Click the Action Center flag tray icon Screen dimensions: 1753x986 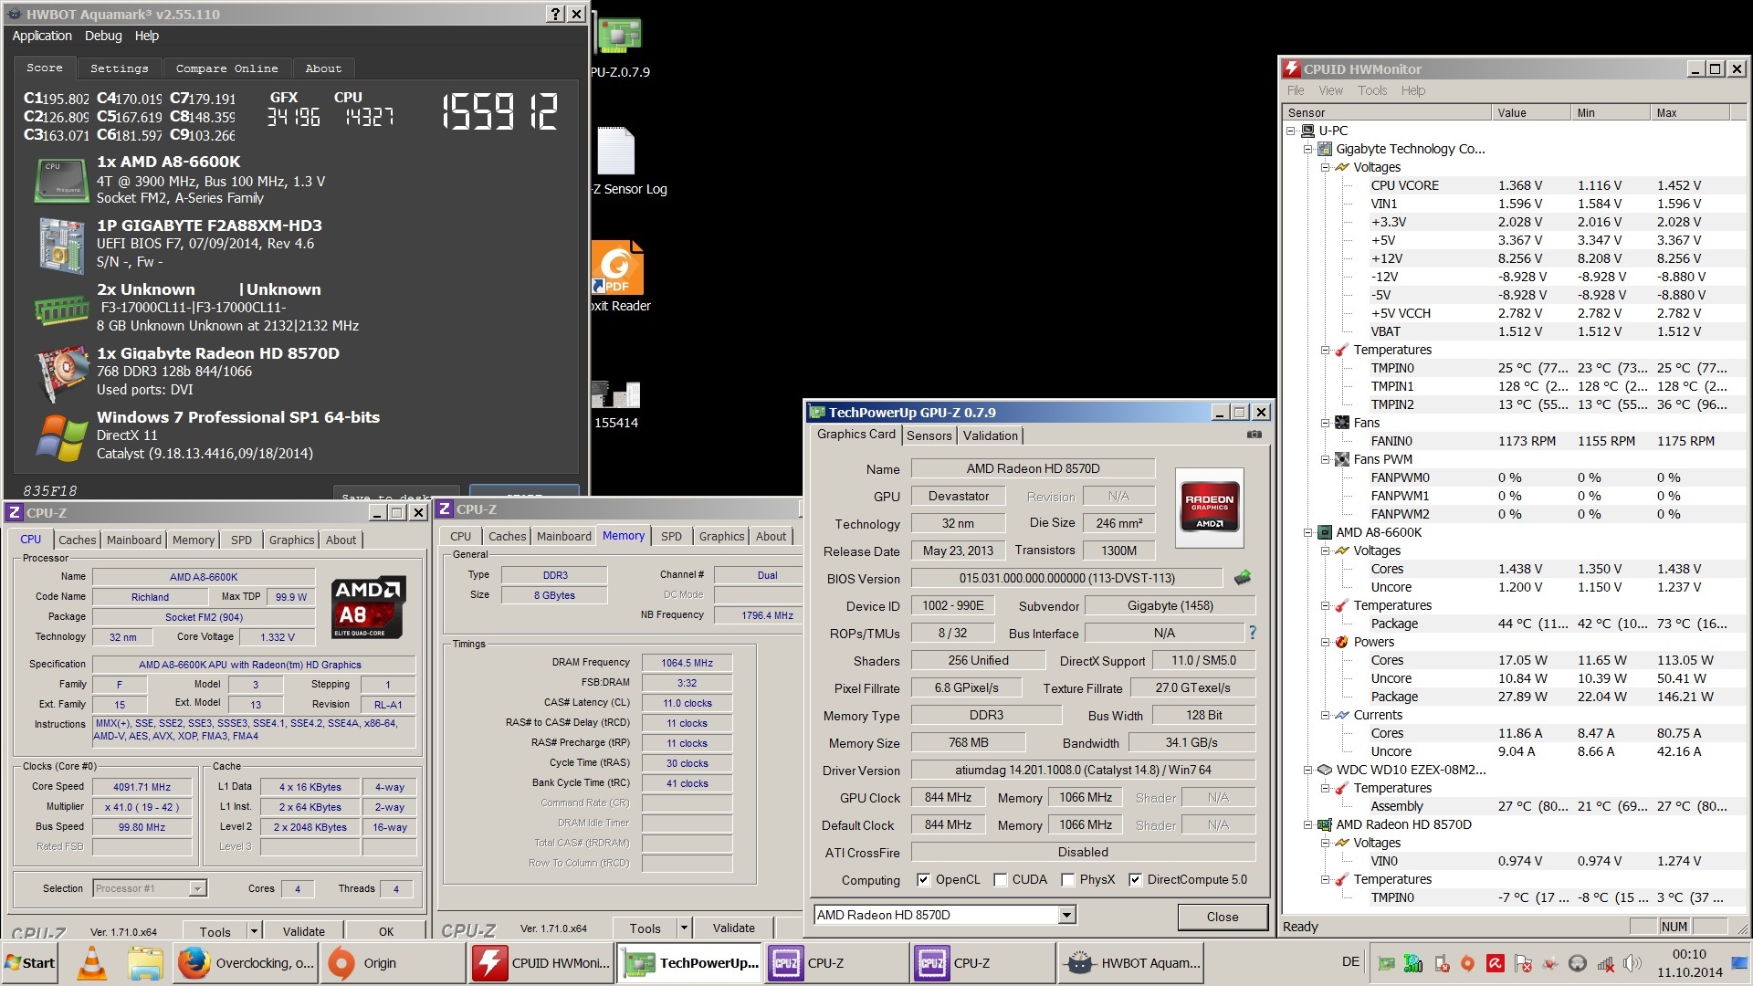pyautogui.click(x=1523, y=963)
